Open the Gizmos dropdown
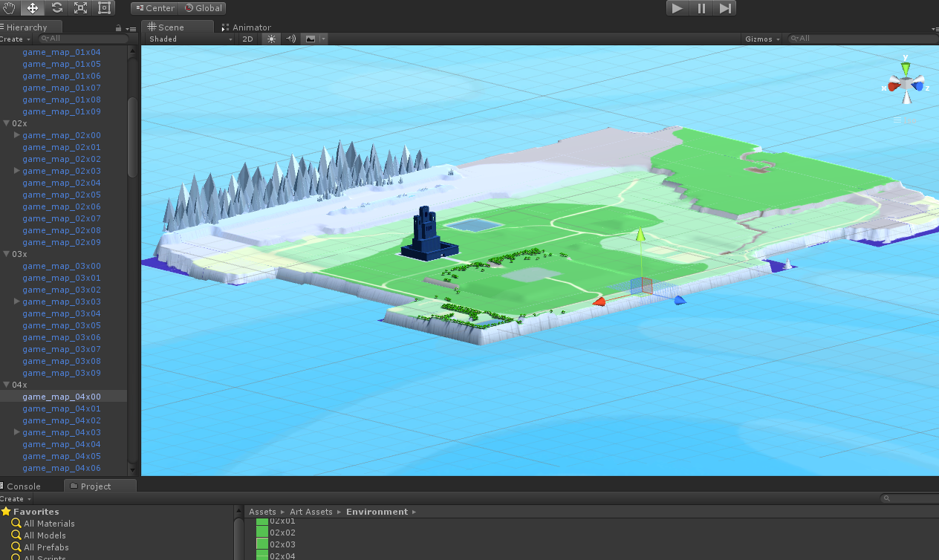This screenshot has height=560, width=939. tap(762, 39)
